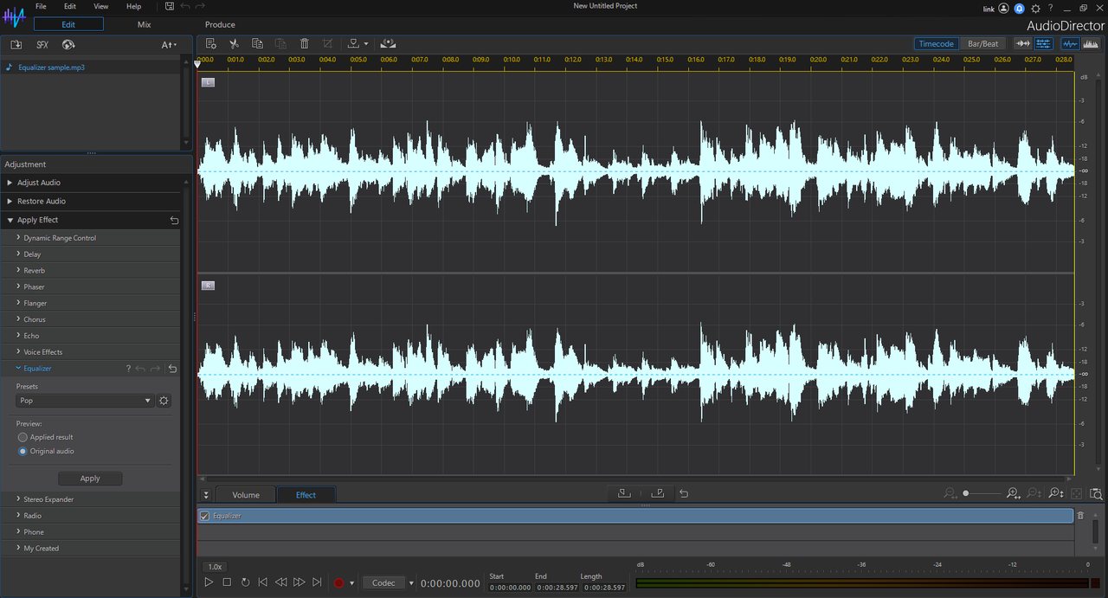The image size is (1108, 598).
Task: Delete the Equalizer effect with trash icon
Action: [1080, 516]
